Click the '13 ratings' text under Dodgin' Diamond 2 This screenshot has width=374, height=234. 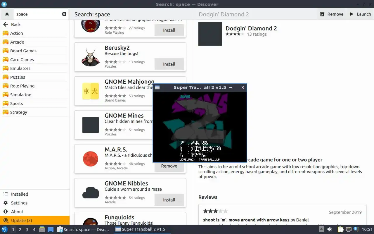coord(257,34)
